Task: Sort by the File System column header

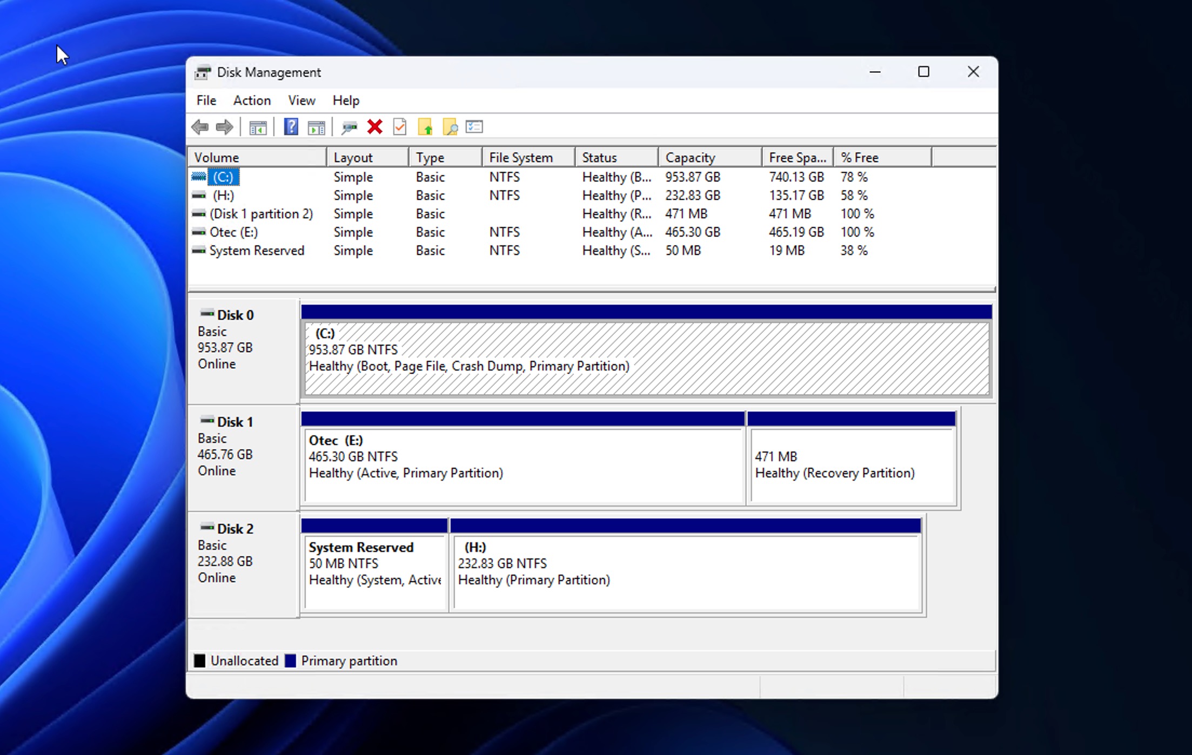Action: point(528,158)
